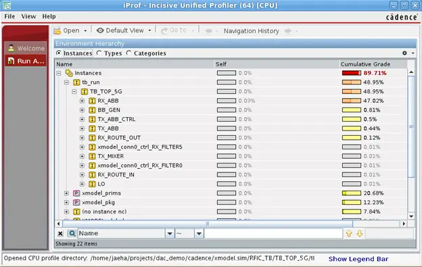Click the Open folder icon in toolbar
422x267 pixels.
pyautogui.click(x=57, y=30)
